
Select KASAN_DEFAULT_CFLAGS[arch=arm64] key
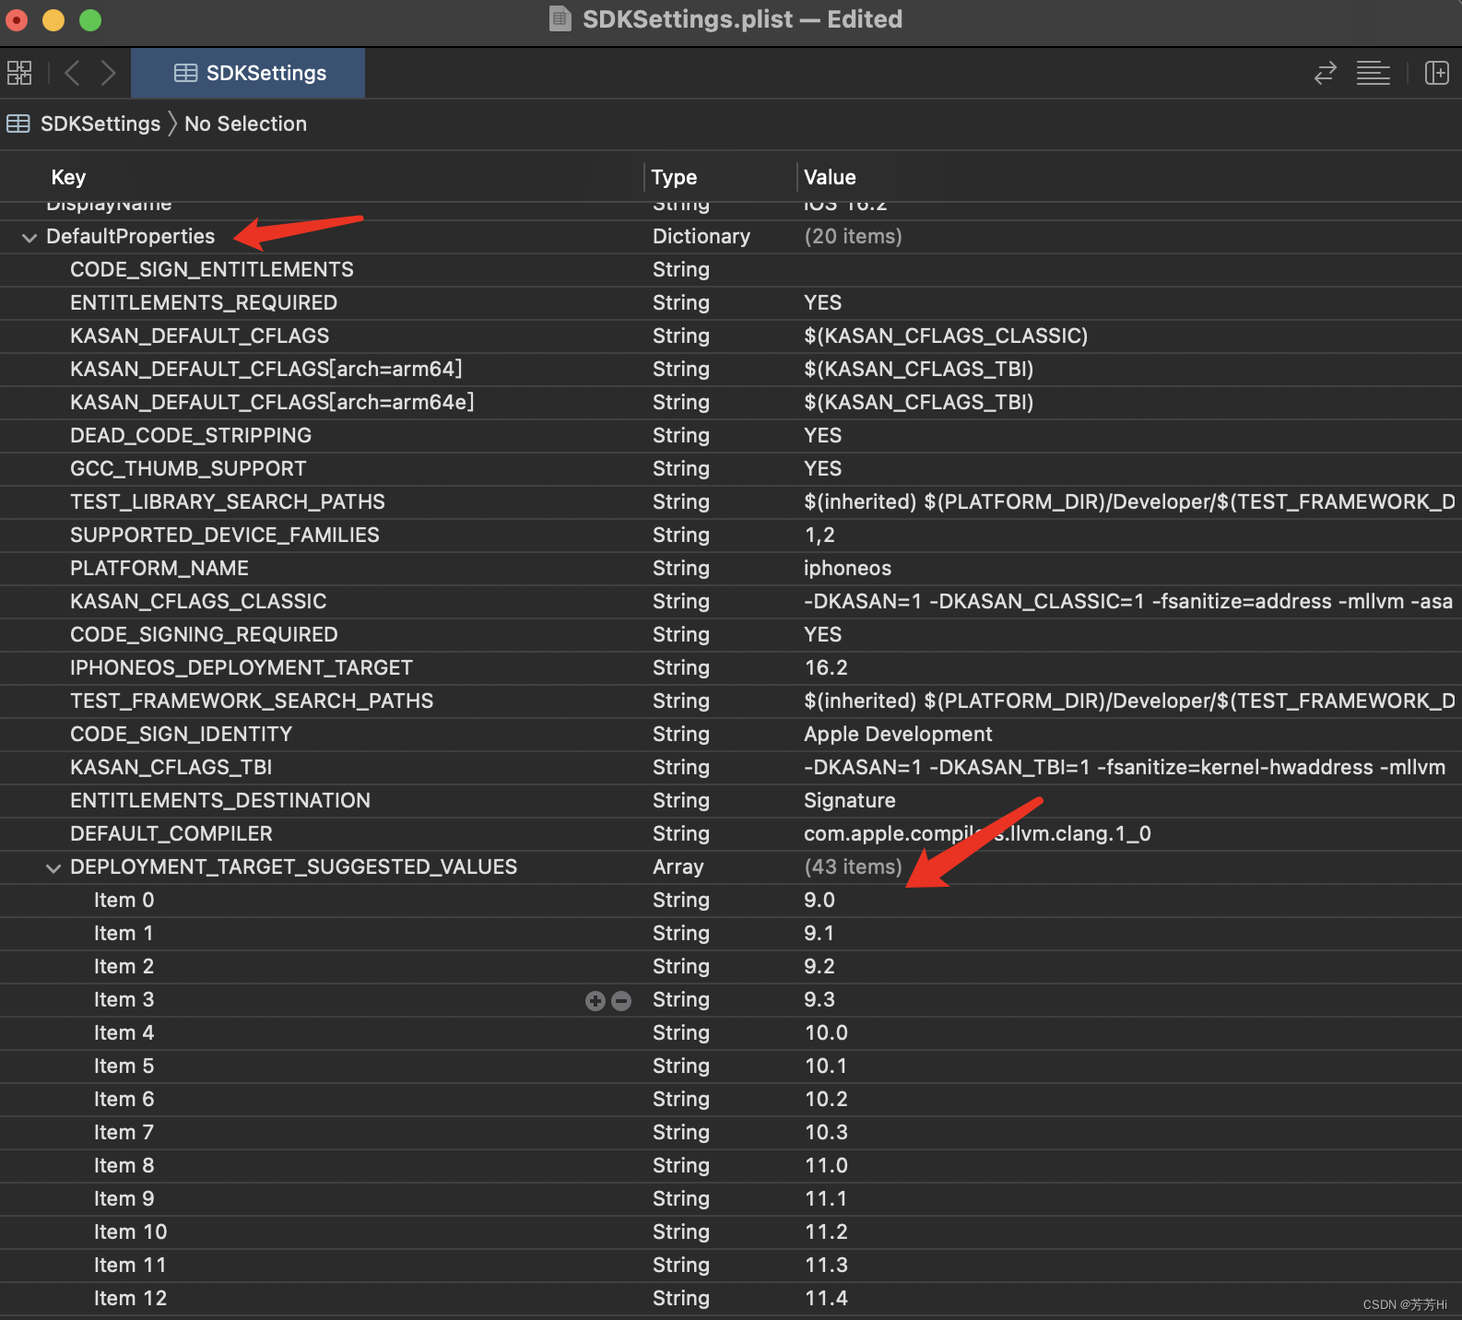pos(266,369)
